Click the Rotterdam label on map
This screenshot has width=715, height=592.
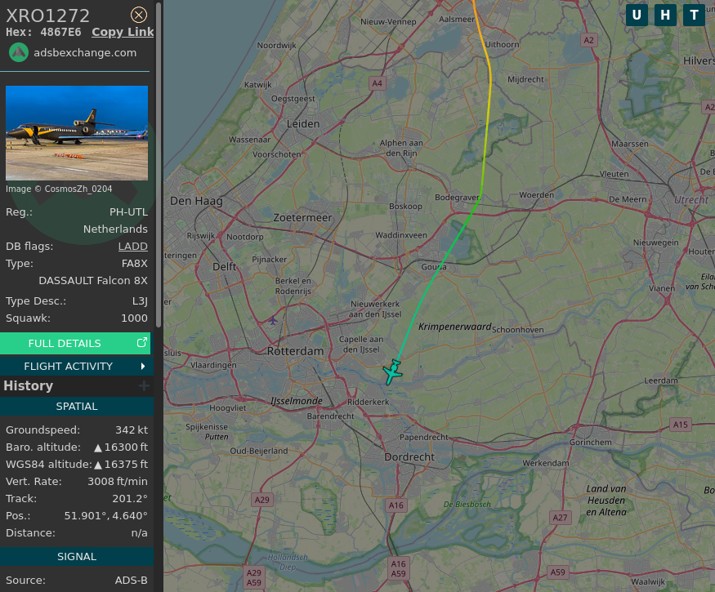296,351
